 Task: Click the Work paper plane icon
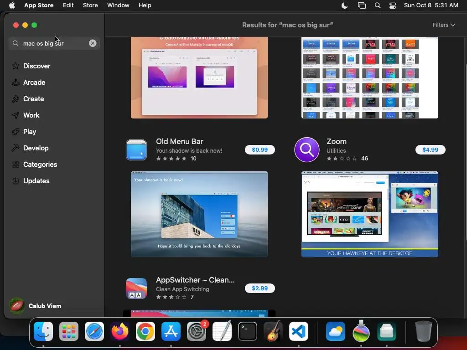tap(16, 115)
